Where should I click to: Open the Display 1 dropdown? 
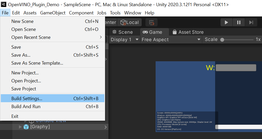(125, 40)
